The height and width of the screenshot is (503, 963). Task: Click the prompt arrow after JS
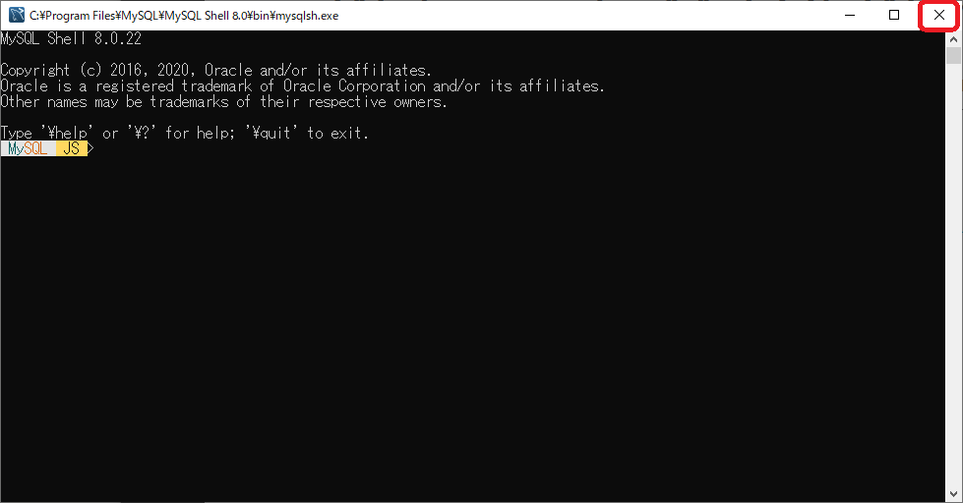[90, 148]
